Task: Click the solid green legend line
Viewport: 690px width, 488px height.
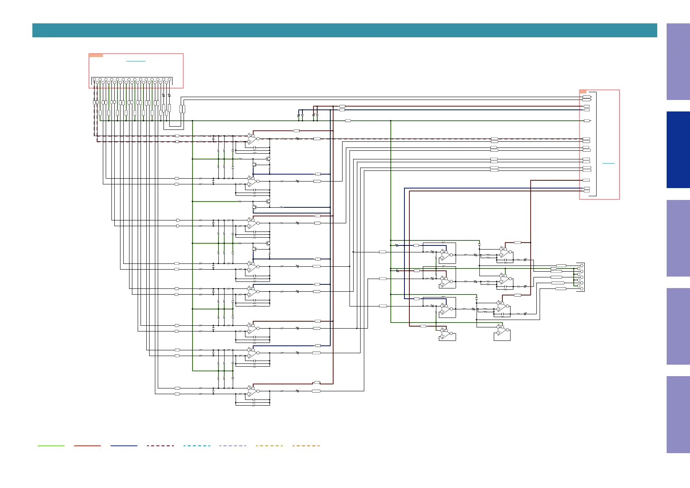Action: [51, 445]
